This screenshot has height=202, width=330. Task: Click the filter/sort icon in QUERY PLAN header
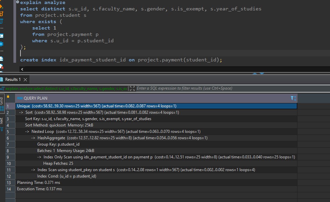pos(293,98)
